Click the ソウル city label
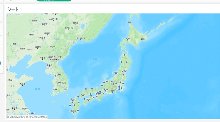Image resolution: width=220 pixels, height=122 pixels. (59, 75)
